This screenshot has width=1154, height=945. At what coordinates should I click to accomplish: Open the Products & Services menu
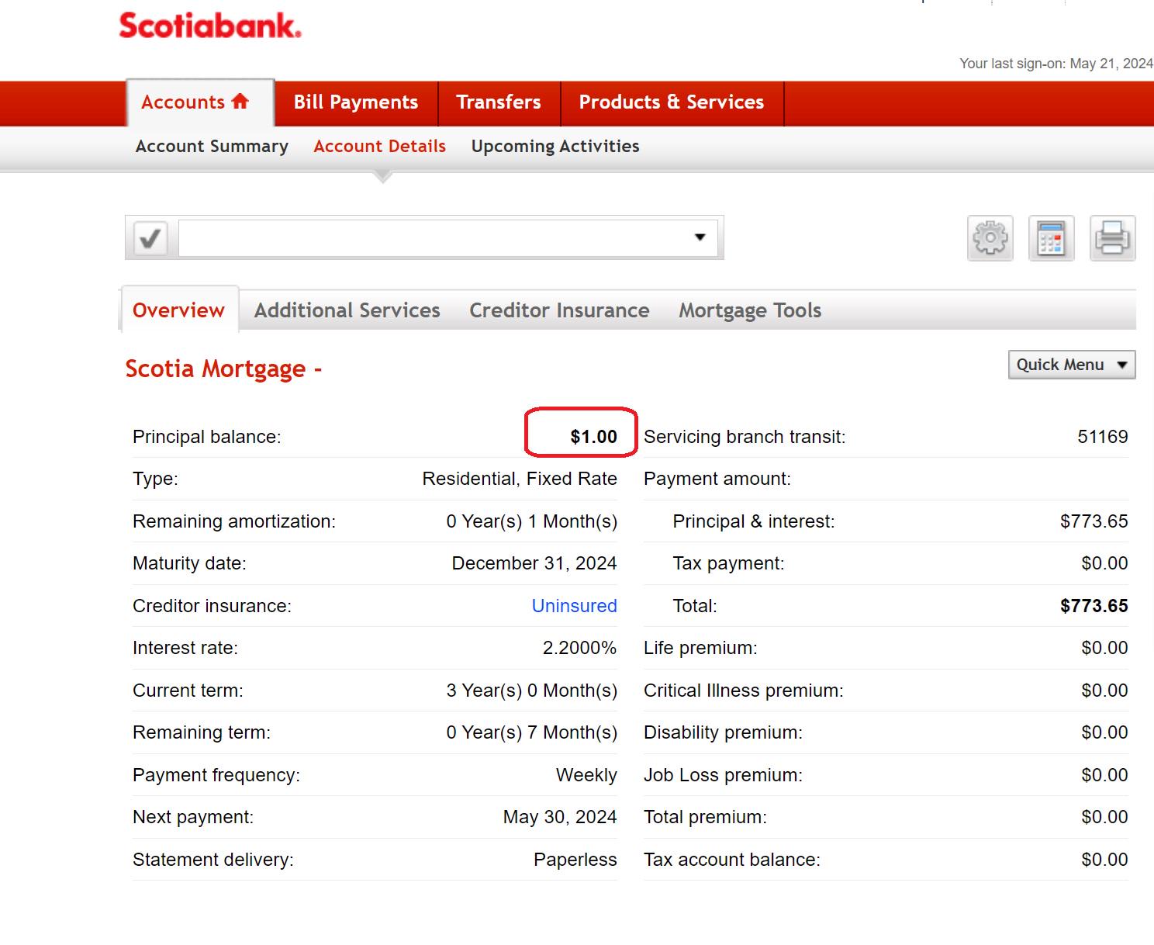(x=671, y=102)
